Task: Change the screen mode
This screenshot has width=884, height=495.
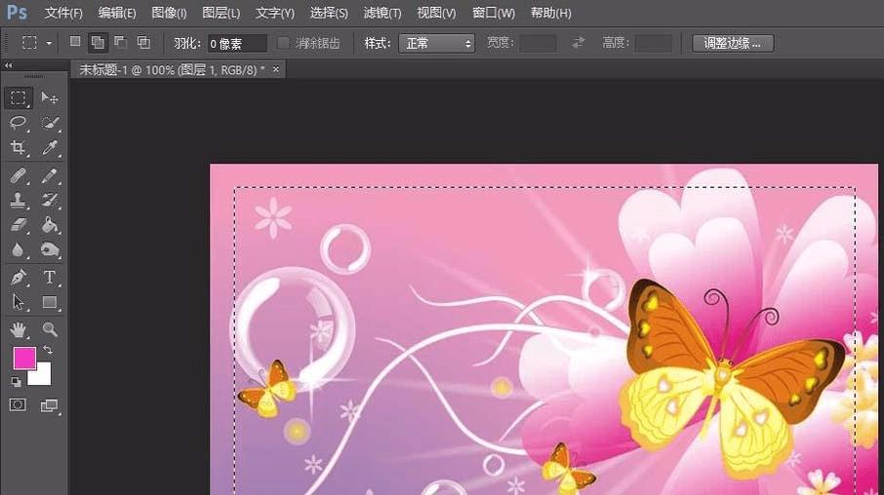Action: 49,405
